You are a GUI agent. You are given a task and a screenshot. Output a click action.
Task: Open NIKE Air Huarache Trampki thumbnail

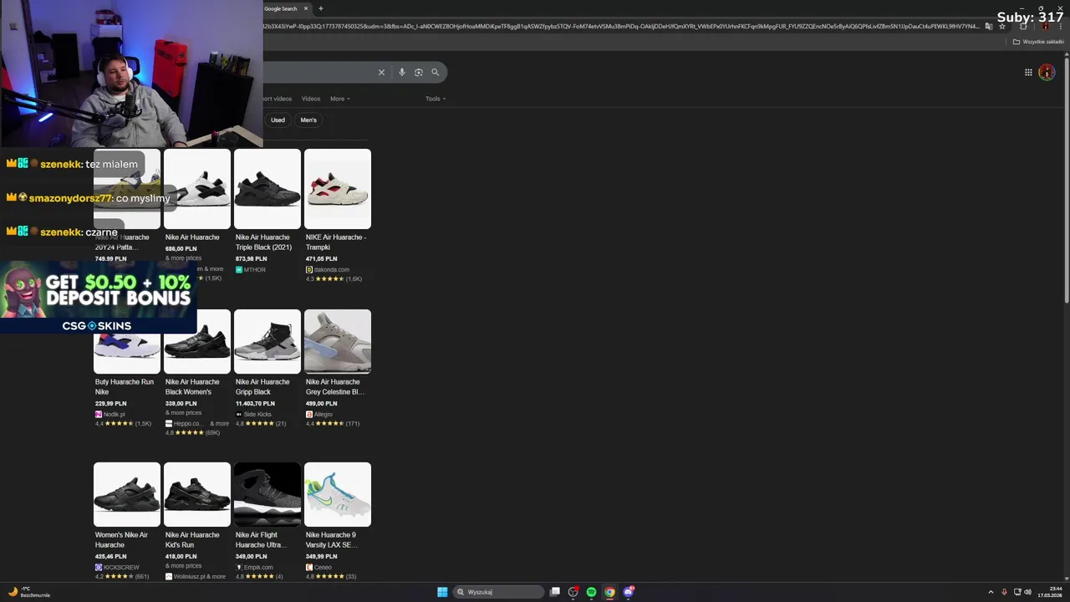click(x=338, y=189)
